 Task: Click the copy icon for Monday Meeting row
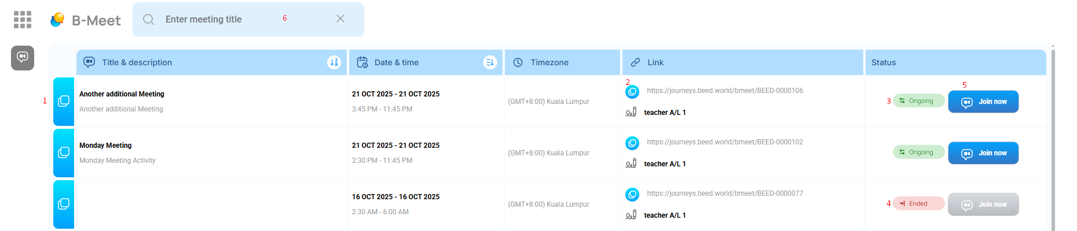click(x=64, y=153)
